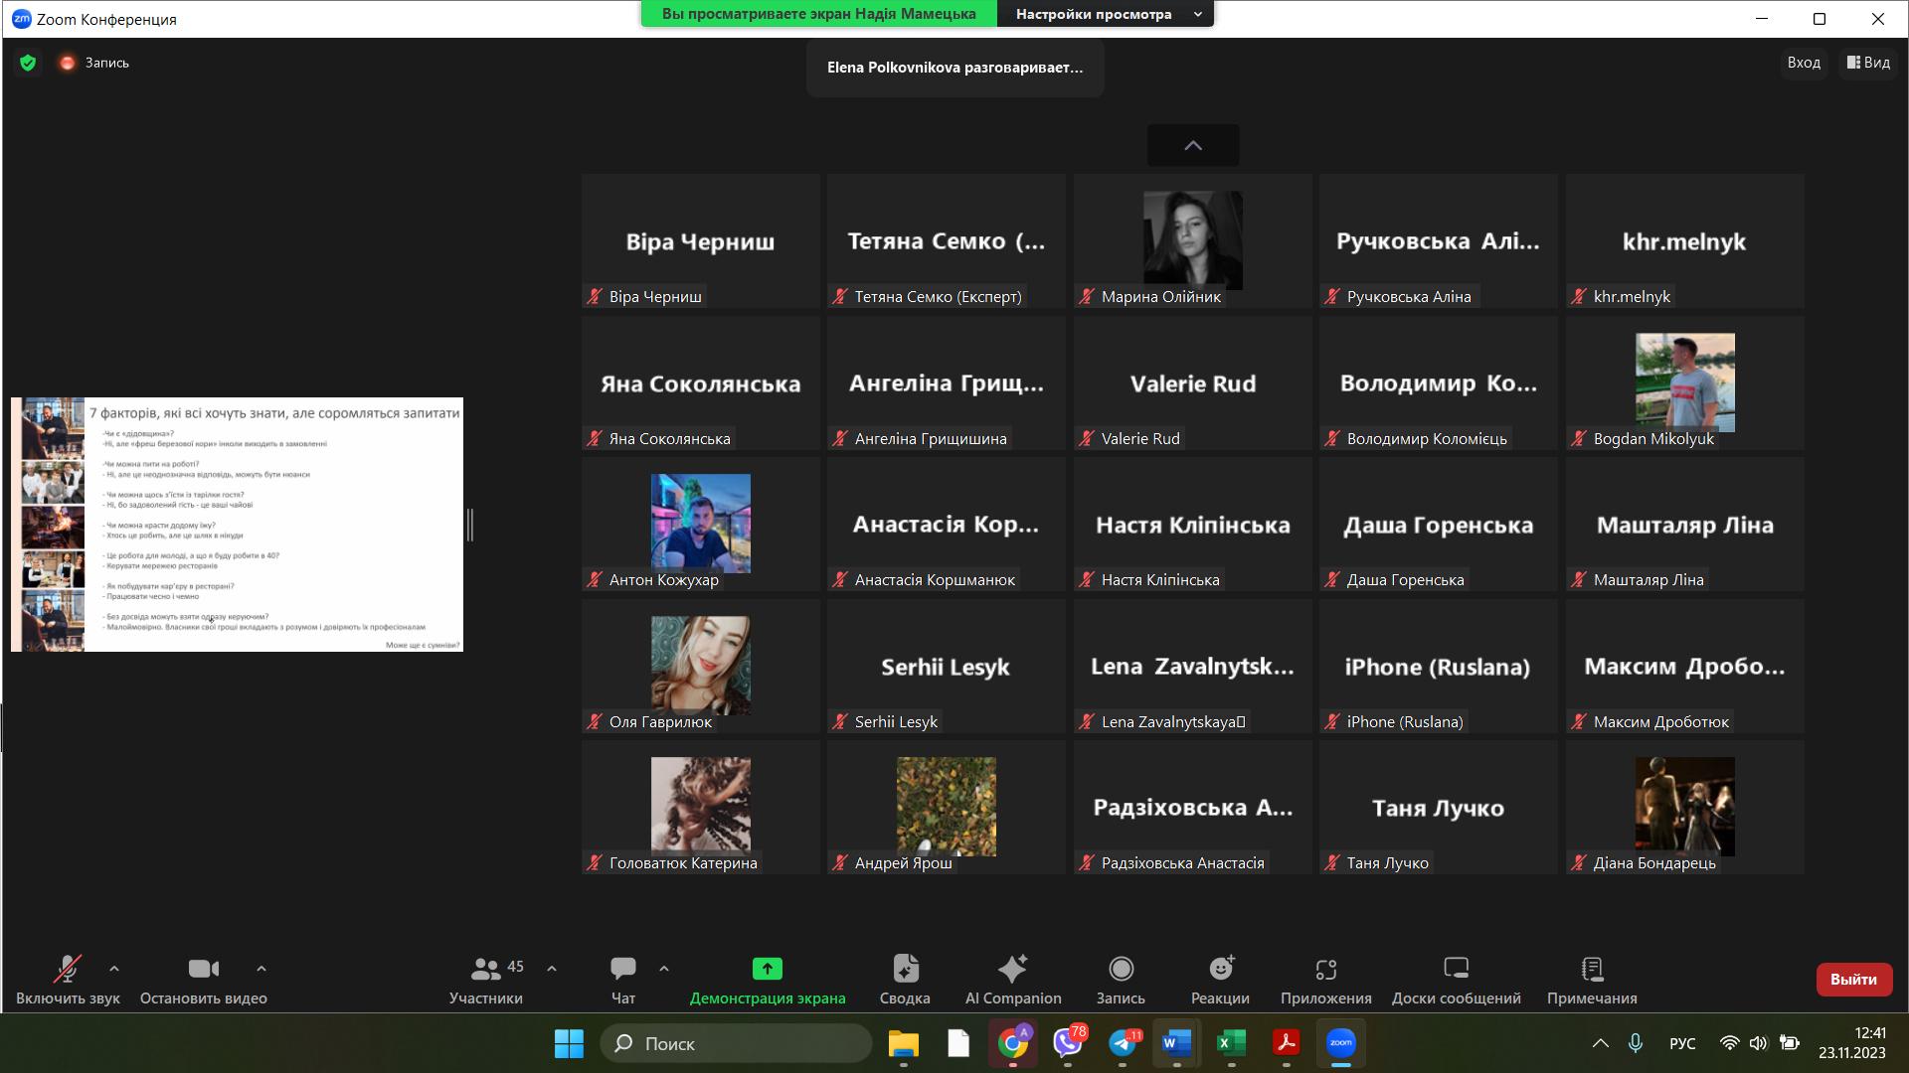Open the Вид (View) layout menu
The width and height of the screenshot is (1909, 1073).
[1868, 63]
